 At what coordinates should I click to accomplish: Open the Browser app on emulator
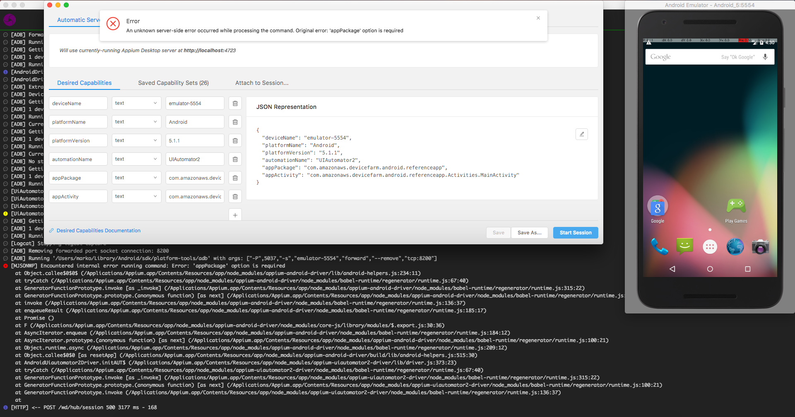click(735, 247)
